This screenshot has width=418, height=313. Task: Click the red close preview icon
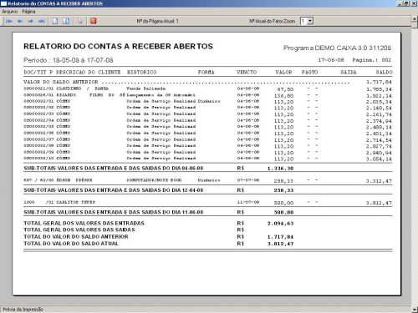point(94,21)
